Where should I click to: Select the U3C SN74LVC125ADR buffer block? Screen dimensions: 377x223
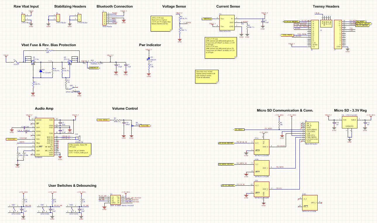[261, 189]
